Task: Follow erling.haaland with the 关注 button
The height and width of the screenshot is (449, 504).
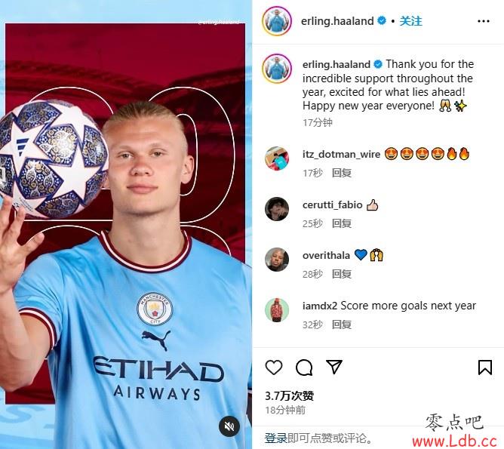Action: (410, 21)
